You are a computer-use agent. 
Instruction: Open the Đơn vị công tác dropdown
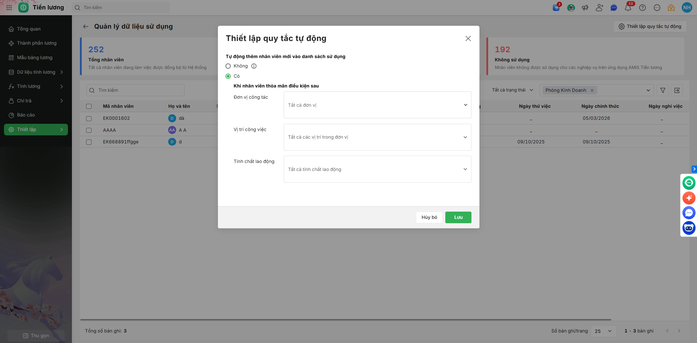click(377, 105)
